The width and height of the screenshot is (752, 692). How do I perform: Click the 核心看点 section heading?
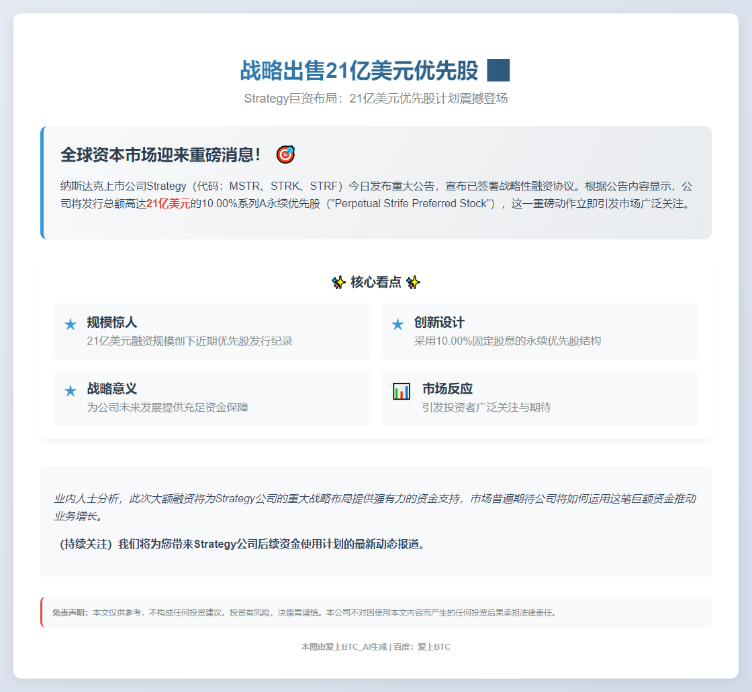(x=376, y=282)
